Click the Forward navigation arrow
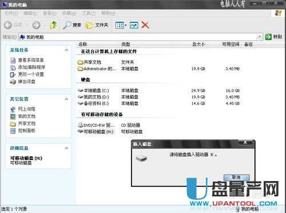The image size is (286, 213). 36,25
